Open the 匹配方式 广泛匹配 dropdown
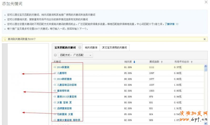Viewport: 210px width, 125px height. [75, 55]
